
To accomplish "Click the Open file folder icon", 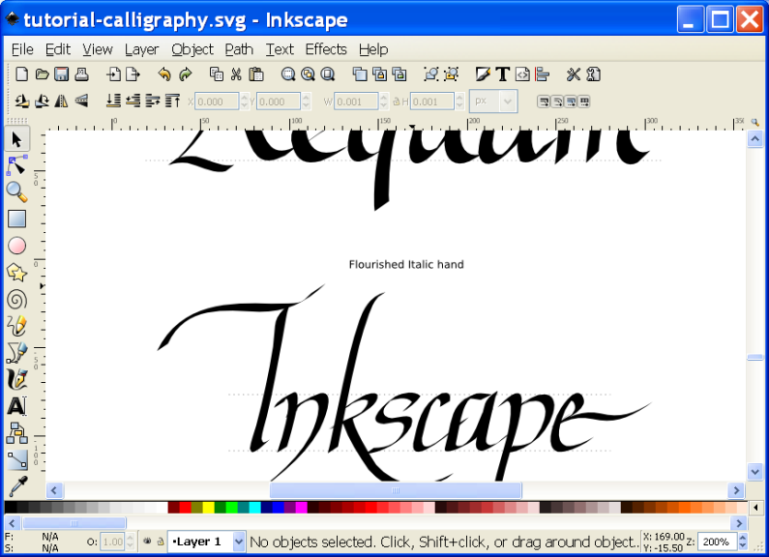I will coord(43,74).
